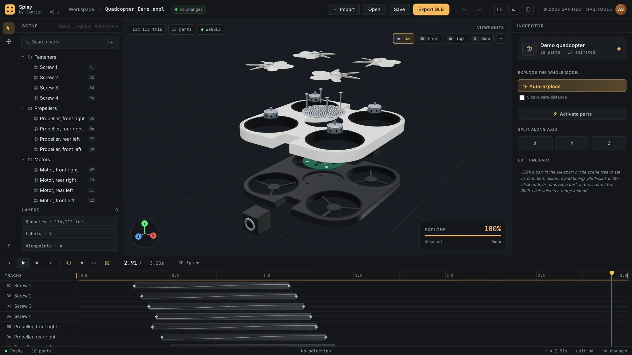
Task: Open the Viewpoints · 4 layer row
Action: pos(70,246)
